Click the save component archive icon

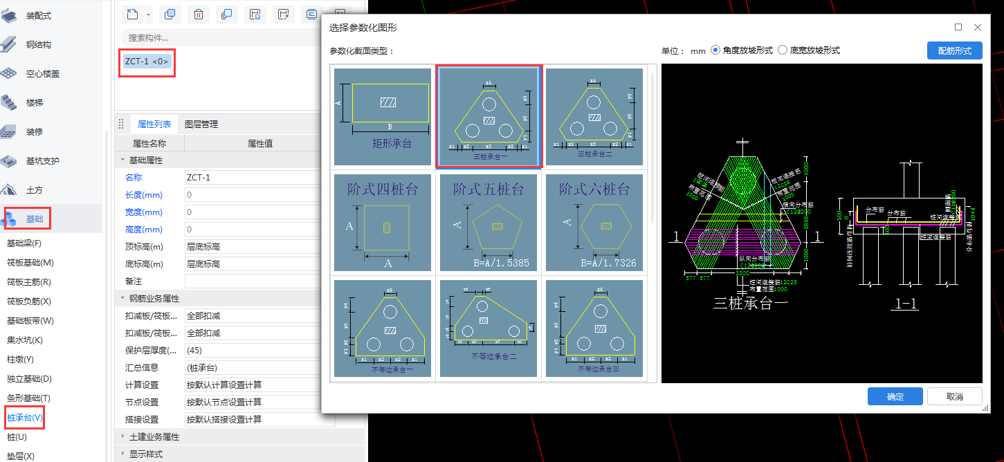255,14
